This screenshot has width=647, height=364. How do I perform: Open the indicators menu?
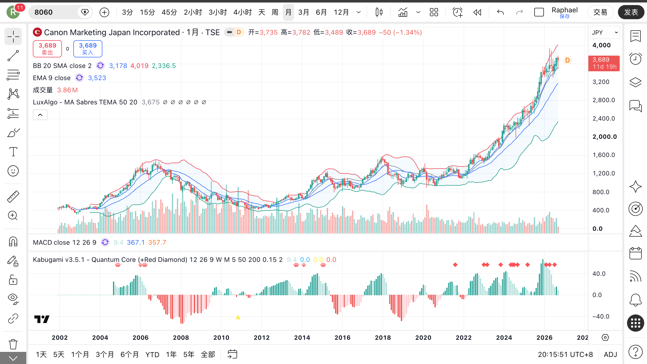click(x=403, y=12)
